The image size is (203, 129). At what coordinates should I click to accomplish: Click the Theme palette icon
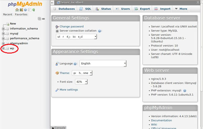pyautogui.click(x=57, y=73)
